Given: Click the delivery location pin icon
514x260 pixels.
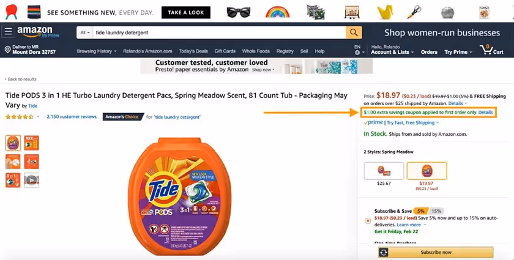Looking at the screenshot, I should coord(7,50).
